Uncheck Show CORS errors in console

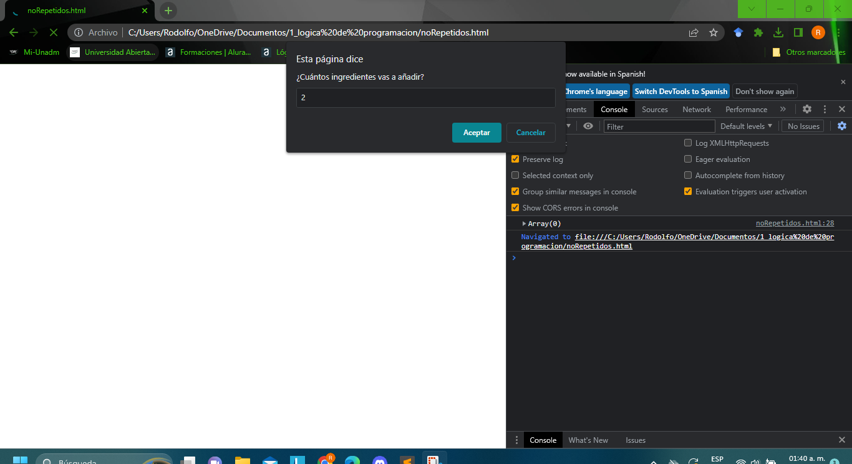coord(515,208)
